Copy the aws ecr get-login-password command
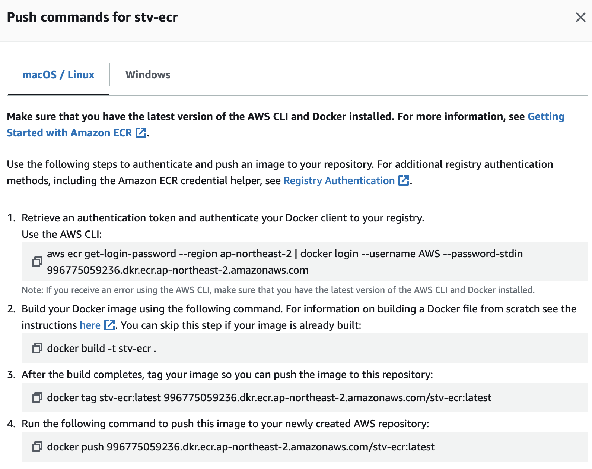Image resolution: width=592 pixels, height=469 pixels. 37,262
